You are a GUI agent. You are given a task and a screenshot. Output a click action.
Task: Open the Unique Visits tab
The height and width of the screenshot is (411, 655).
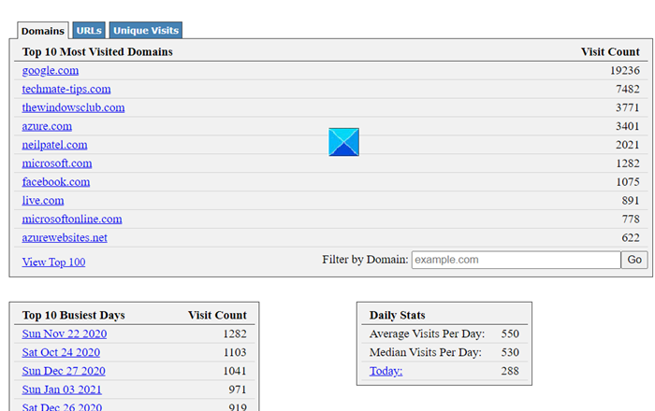(146, 30)
